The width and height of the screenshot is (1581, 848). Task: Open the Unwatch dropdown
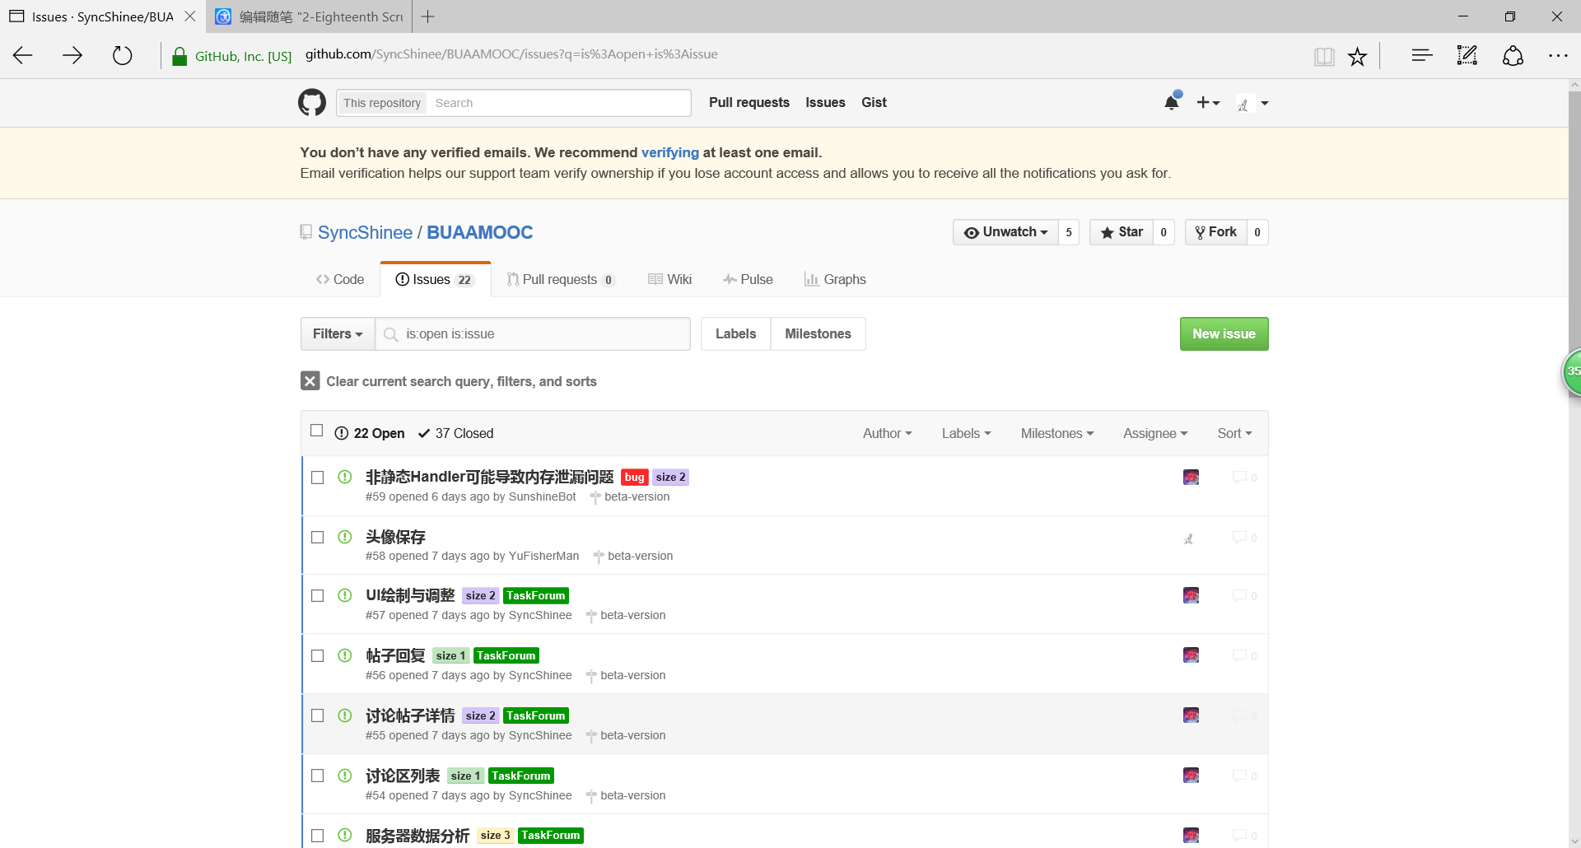1005,232
